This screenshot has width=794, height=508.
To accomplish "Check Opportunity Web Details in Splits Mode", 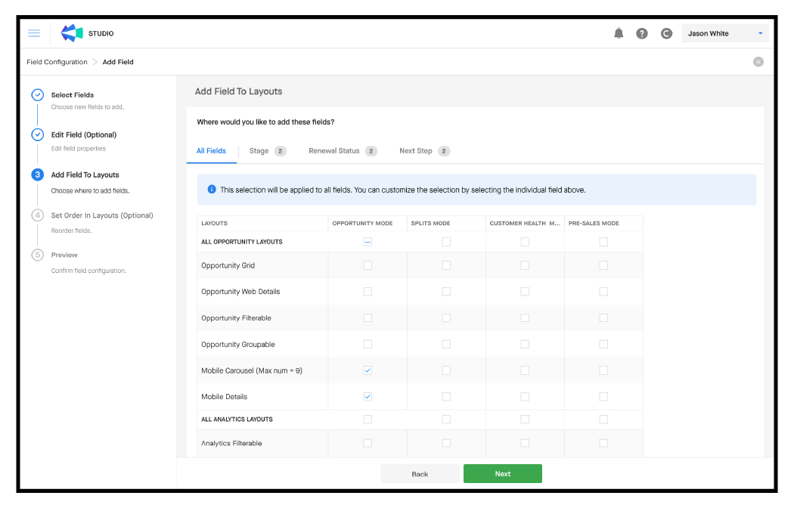I will coord(446,292).
